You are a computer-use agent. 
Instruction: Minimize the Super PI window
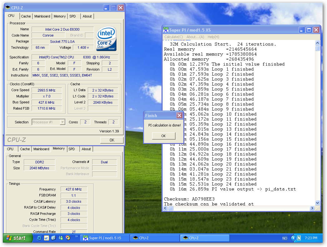pos(302,30)
